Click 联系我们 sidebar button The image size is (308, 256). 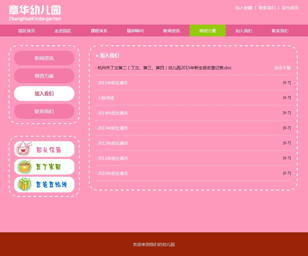tap(44, 112)
